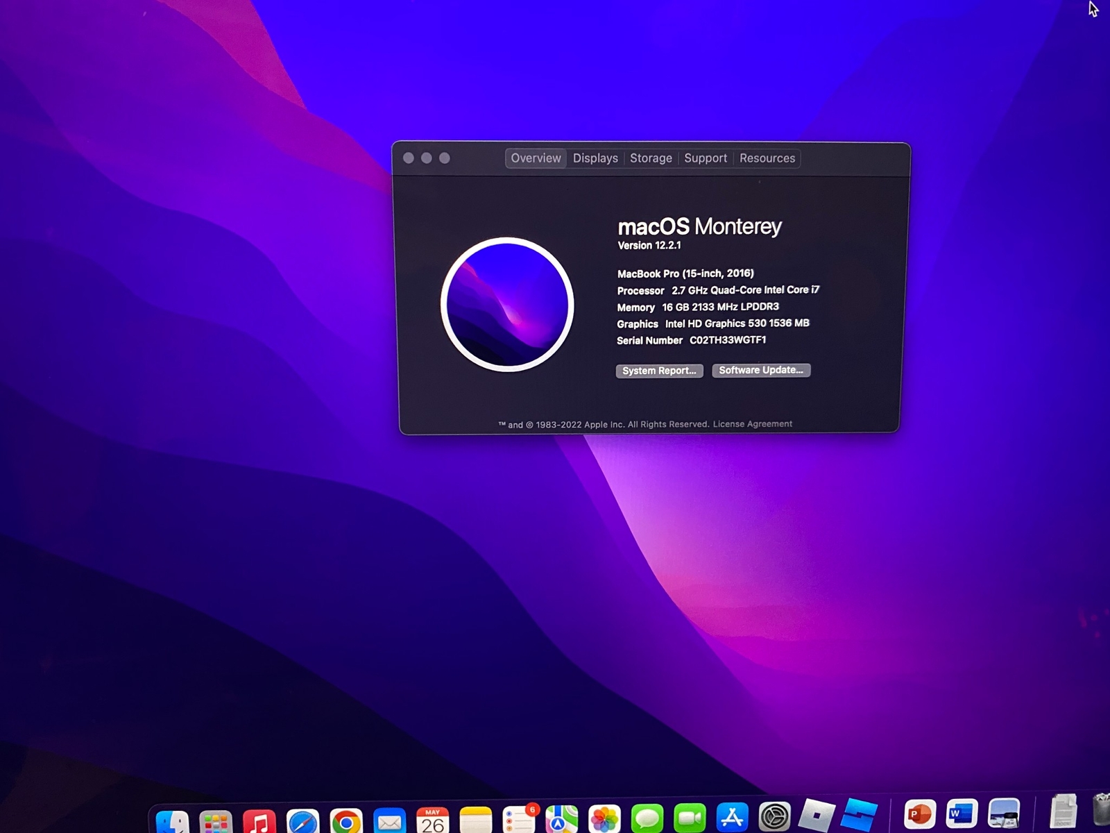The width and height of the screenshot is (1110, 833).
Task: Click the System Report button
Action: [x=659, y=371]
